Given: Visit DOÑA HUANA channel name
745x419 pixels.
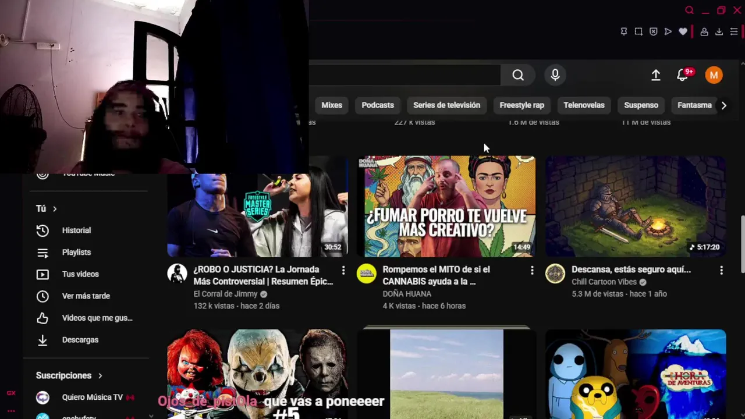Looking at the screenshot, I should (x=407, y=294).
